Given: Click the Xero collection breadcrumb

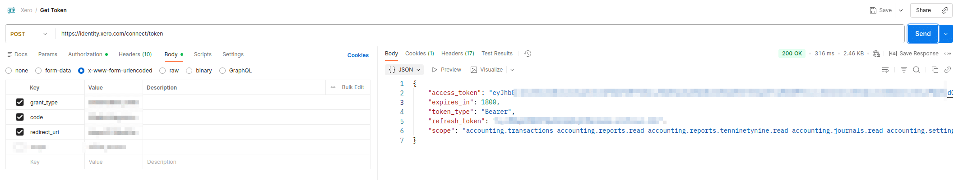Looking at the screenshot, I should (x=26, y=10).
